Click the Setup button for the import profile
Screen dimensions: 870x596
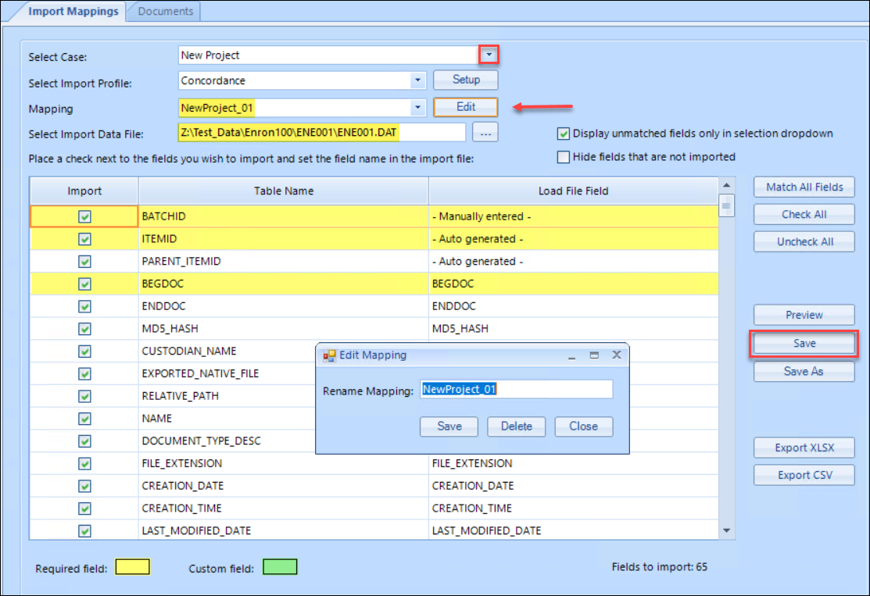pyautogui.click(x=465, y=80)
